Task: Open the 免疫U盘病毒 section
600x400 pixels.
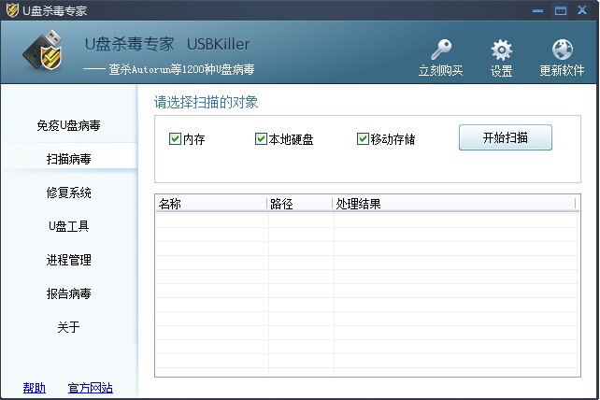Action: coord(68,125)
